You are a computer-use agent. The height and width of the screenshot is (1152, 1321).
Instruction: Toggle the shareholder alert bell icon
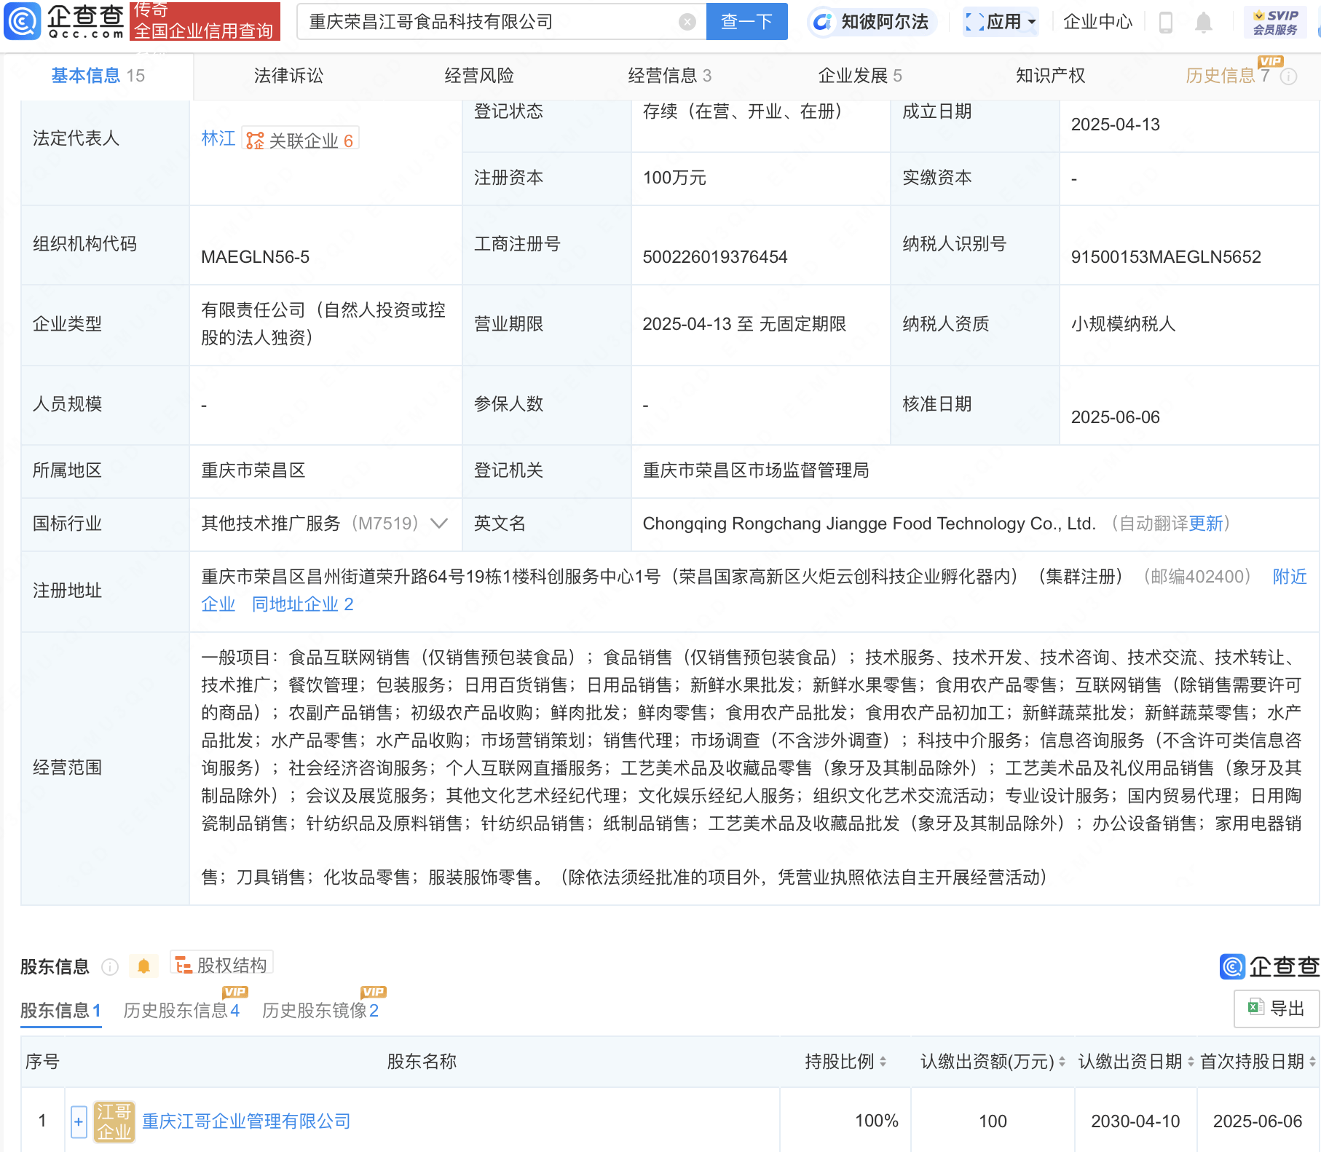143,966
